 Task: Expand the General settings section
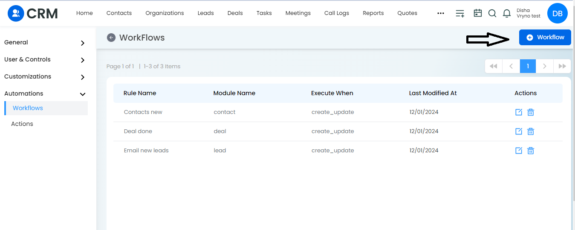45,43
